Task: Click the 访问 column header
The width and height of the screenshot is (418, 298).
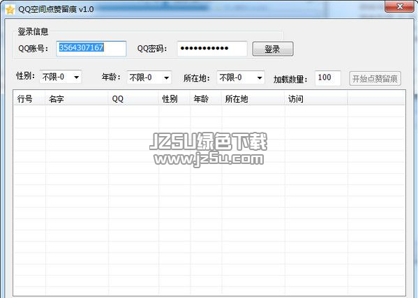Action: point(316,99)
